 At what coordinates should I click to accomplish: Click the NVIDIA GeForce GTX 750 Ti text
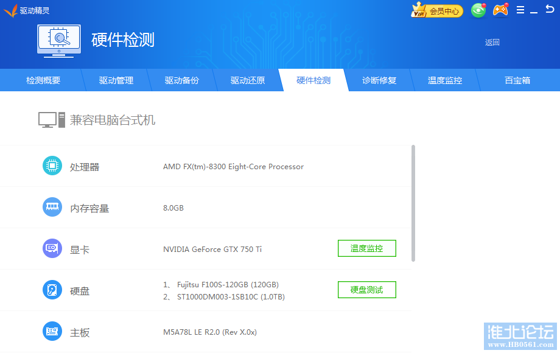point(212,249)
